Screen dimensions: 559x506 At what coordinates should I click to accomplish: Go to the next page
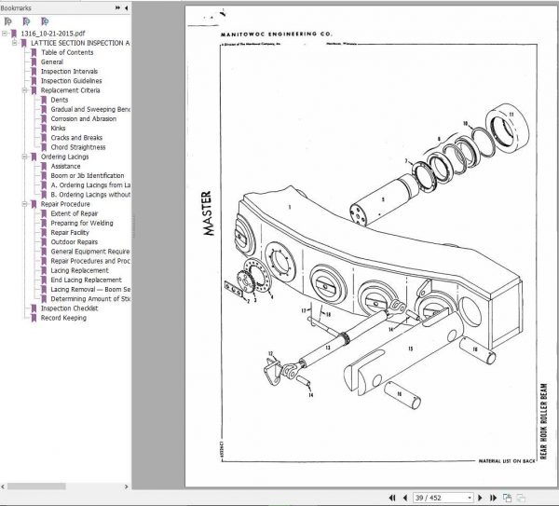480,498
